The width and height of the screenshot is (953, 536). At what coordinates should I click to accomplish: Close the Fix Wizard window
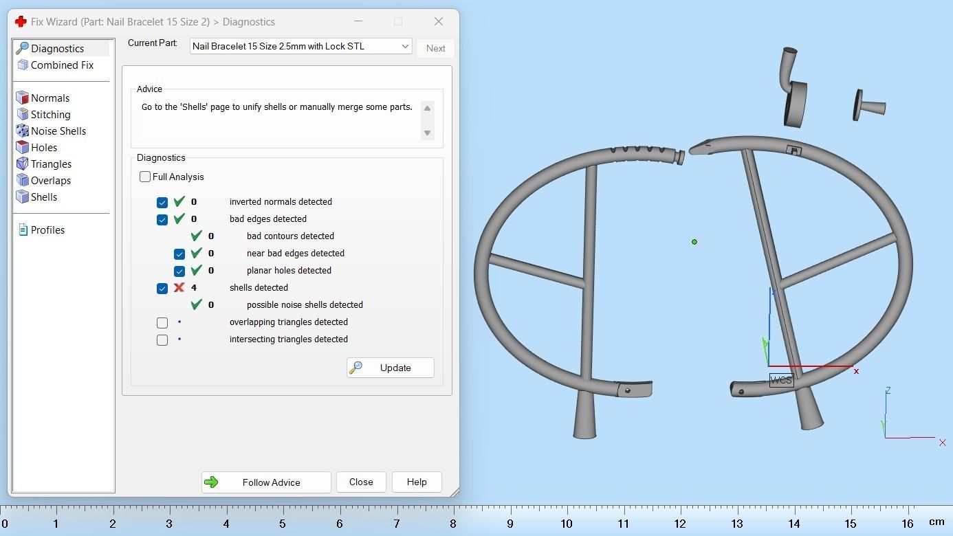[439, 21]
